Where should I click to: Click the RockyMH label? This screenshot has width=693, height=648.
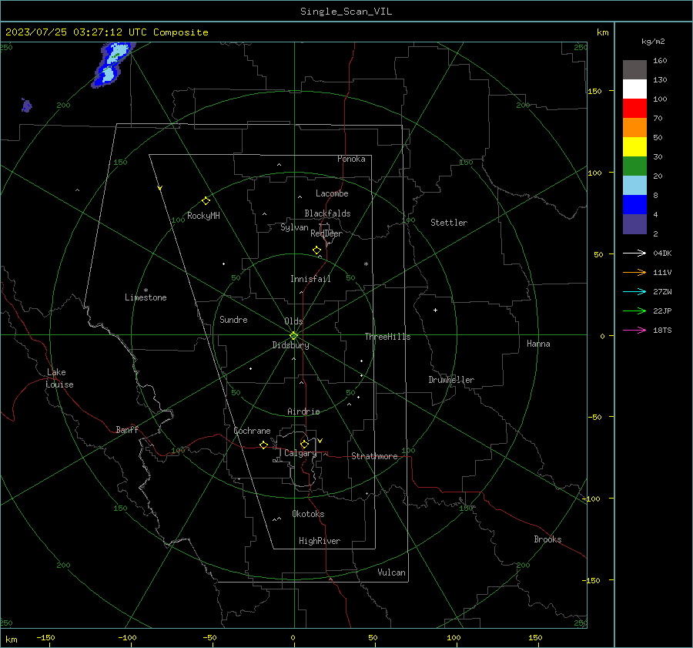tap(203, 216)
